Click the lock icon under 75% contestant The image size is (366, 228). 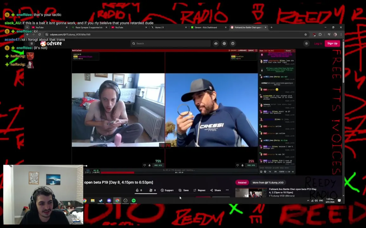150,165
